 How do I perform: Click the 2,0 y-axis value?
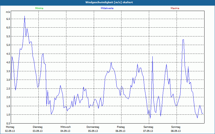coord(8,97)
